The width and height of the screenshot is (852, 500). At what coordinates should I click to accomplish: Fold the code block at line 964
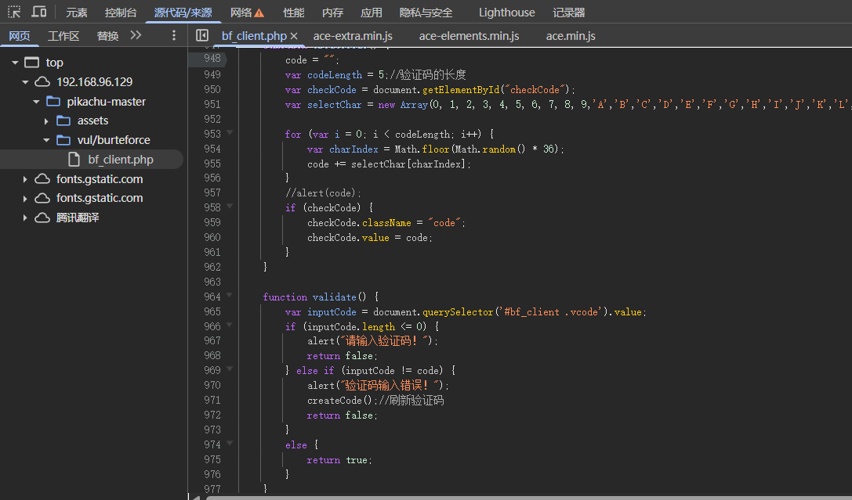(x=230, y=297)
